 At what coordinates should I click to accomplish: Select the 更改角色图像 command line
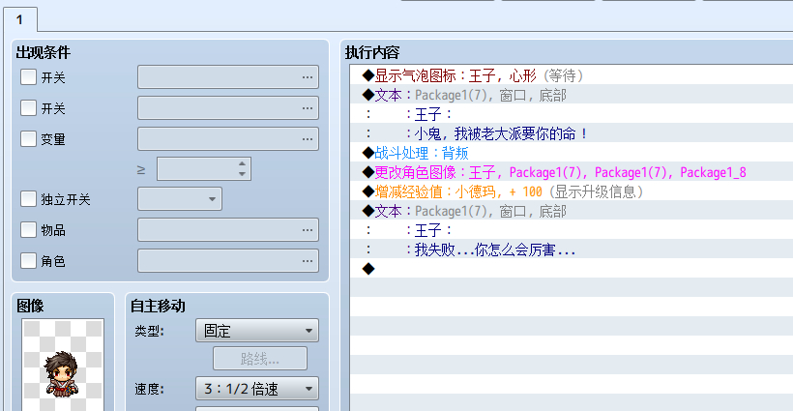point(572,172)
